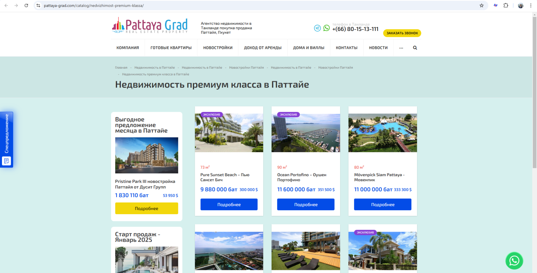The height and width of the screenshot is (273, 537).
Task: Open the Pure Sunset Beach title link
Action: point(225,177)
